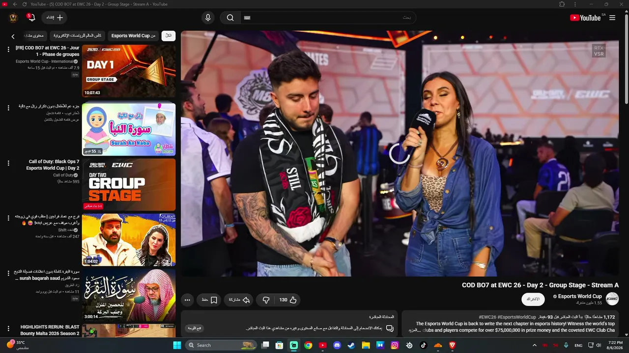Open the Surah An Naba video thumbnail
629x353 pixels.
coord(129,128)
